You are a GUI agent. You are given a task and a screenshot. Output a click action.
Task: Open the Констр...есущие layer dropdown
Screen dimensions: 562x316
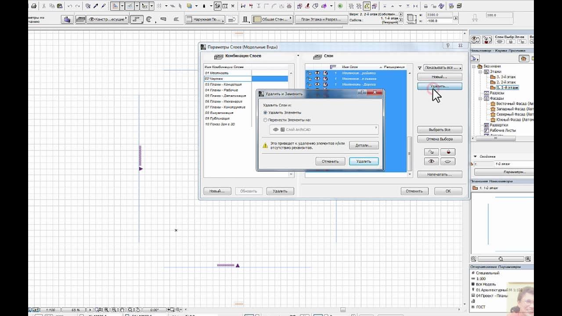pyautogui.click(x=107, y=19)
